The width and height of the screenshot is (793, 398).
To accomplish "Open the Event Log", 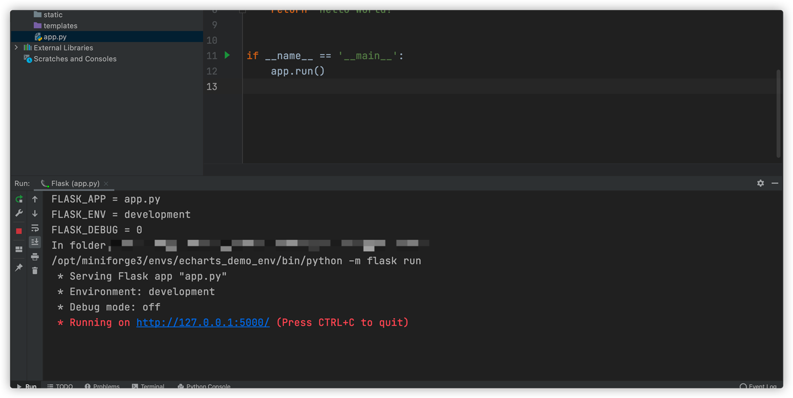I will click(x=758, y=386).
